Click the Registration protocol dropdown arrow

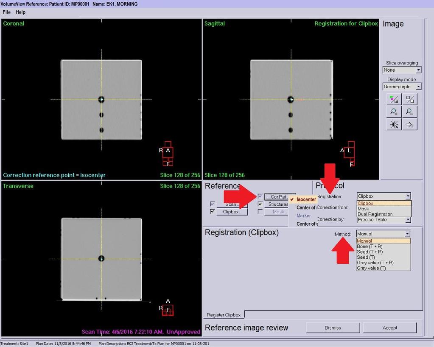[408, 196]
